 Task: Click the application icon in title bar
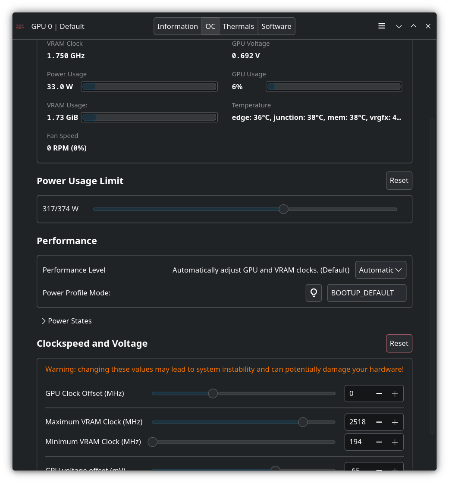pyautogui.click(x=20, y=26)
